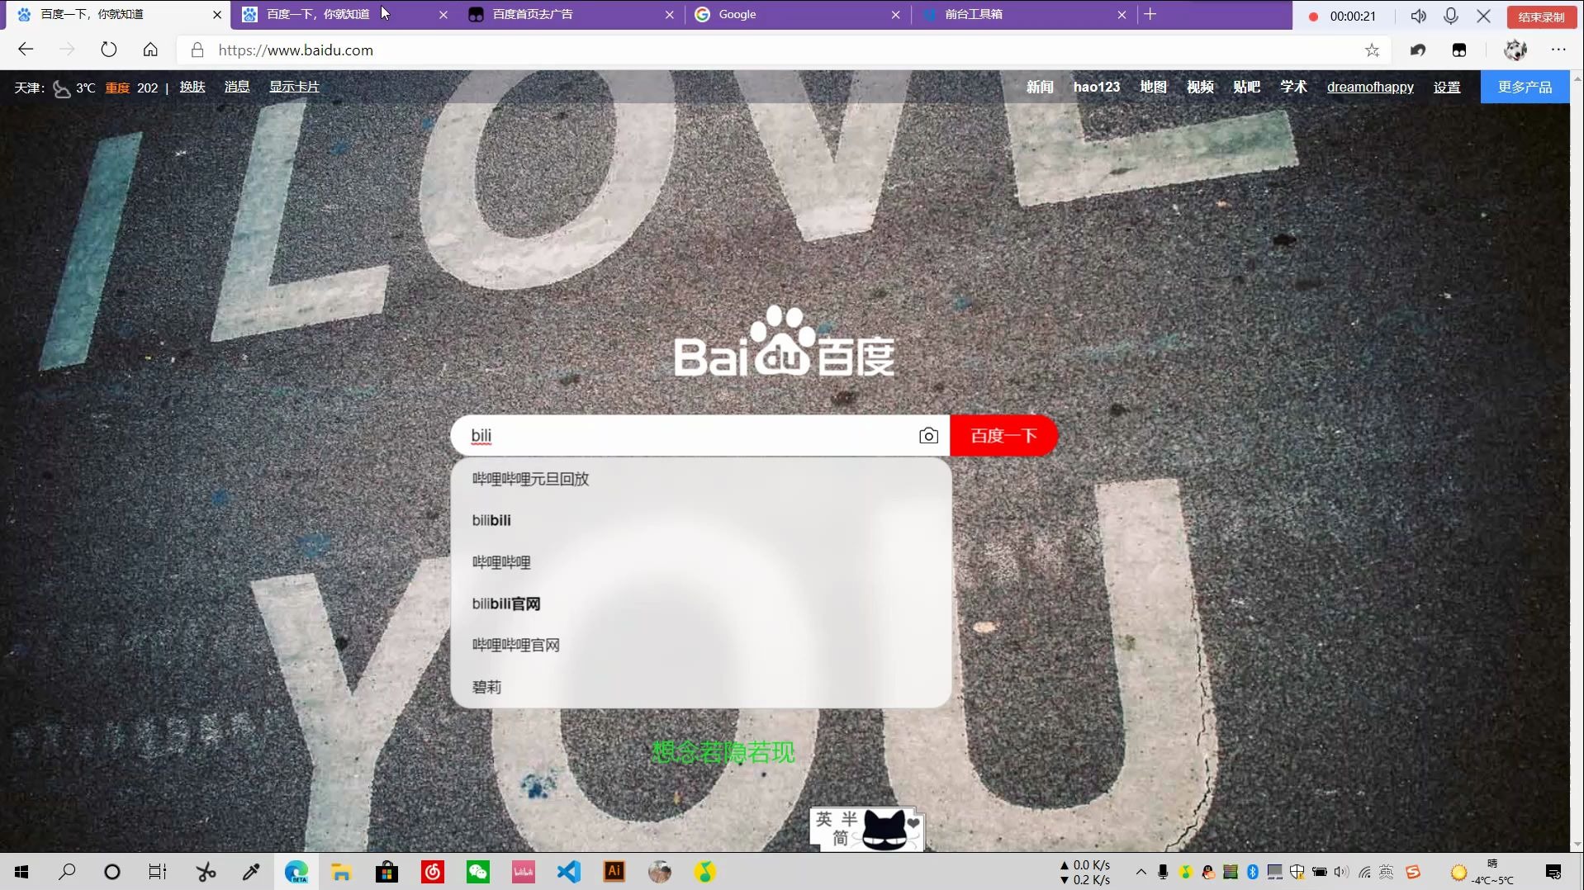
Task: Click the browser forward arrow
Action: [67, 50]
